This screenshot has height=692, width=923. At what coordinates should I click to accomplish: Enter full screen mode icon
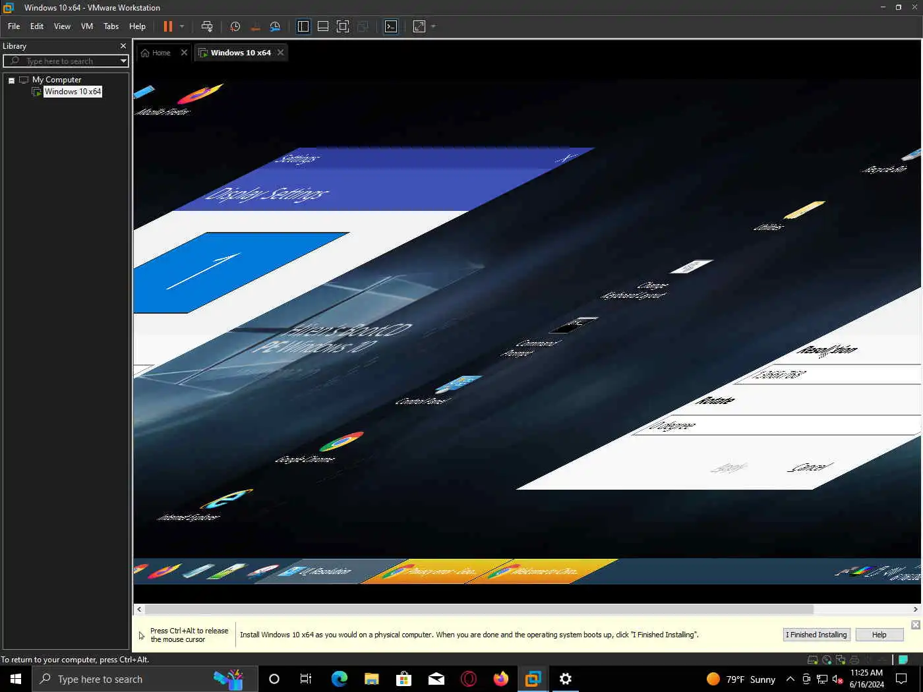(x=343, y=26)
